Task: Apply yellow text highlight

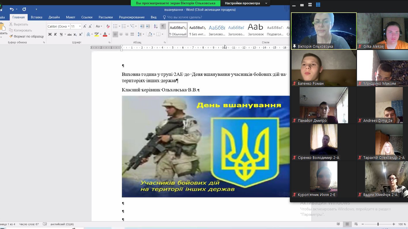Action: pos(97,34)
